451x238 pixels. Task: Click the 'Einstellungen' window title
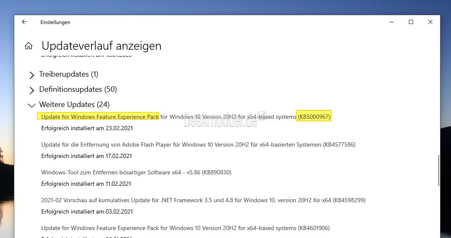(x=55, y=22)
